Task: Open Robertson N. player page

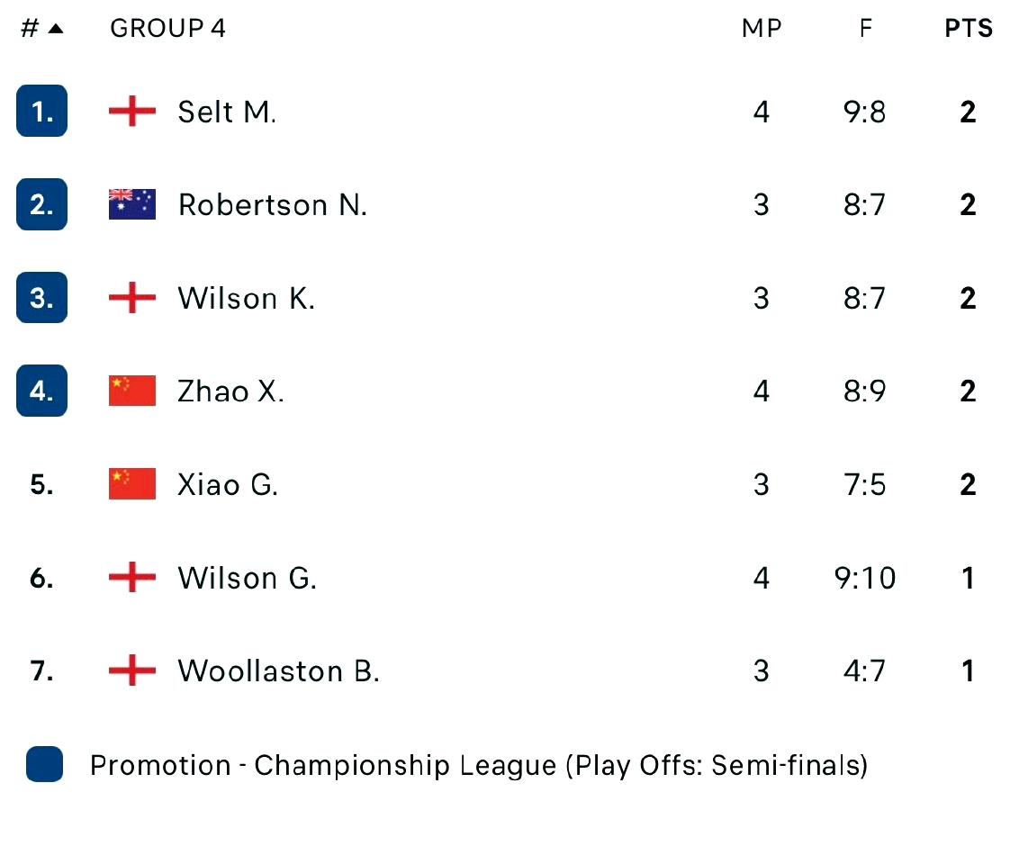Action: pyautogui.click(x=272, y=205)
